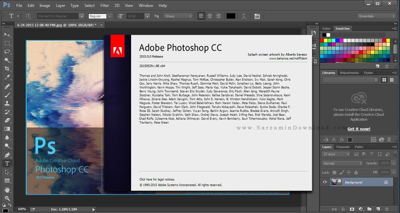
Task: Select the Rectangle shape tool
Action: (7, 181)
